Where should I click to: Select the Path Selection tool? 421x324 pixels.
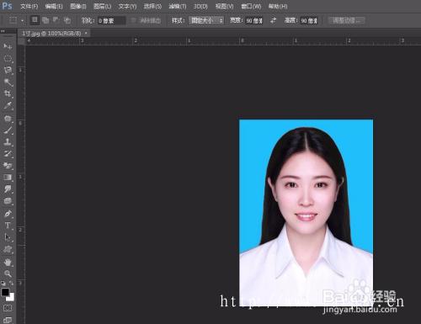[x=8, y=237]
